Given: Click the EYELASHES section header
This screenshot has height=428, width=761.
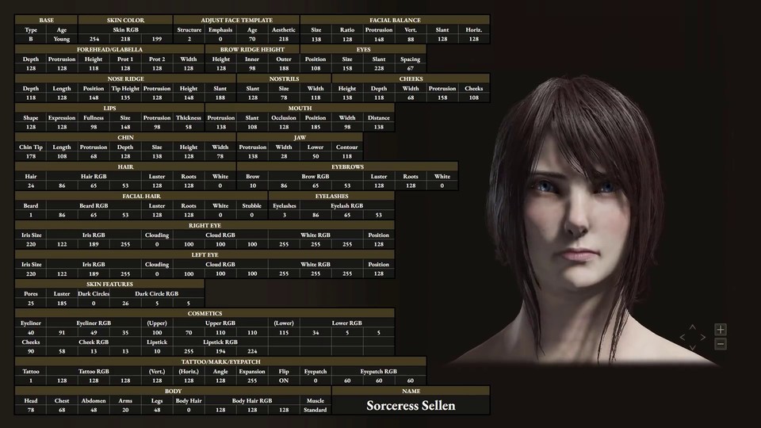Looking at the screenshot, I should (331, 196).
